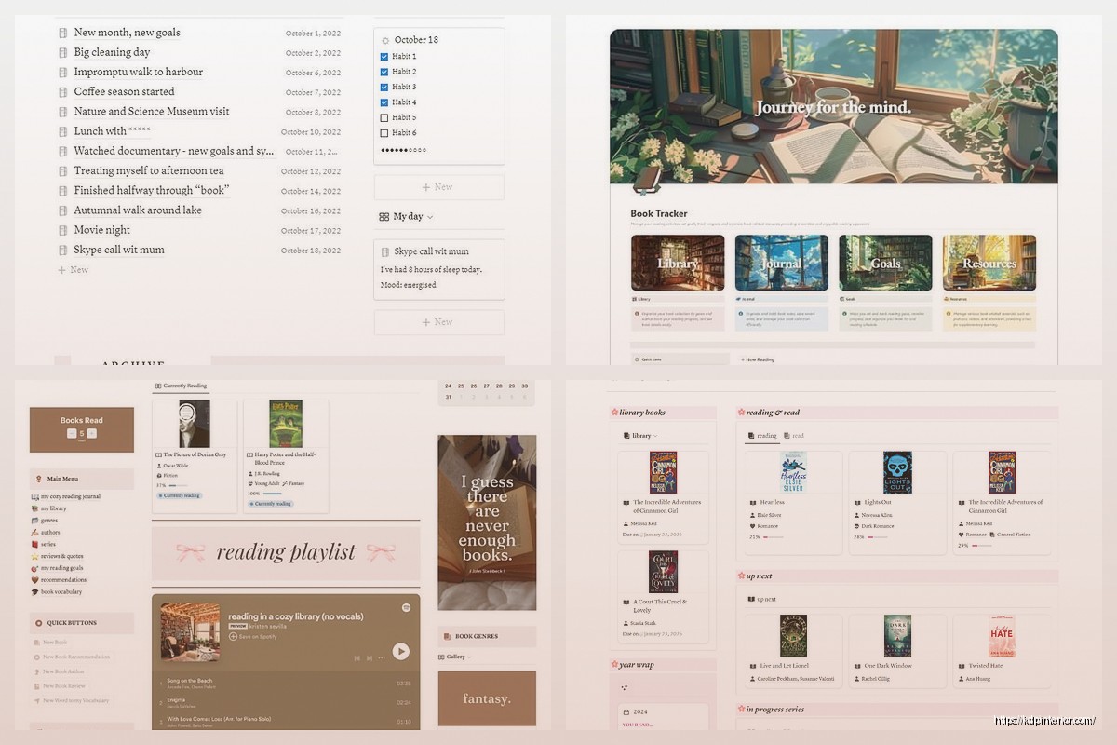Open the "fantasy." genre card
Image resolution: width=1117 pixels, height=745 pixels.
(487, 698)
